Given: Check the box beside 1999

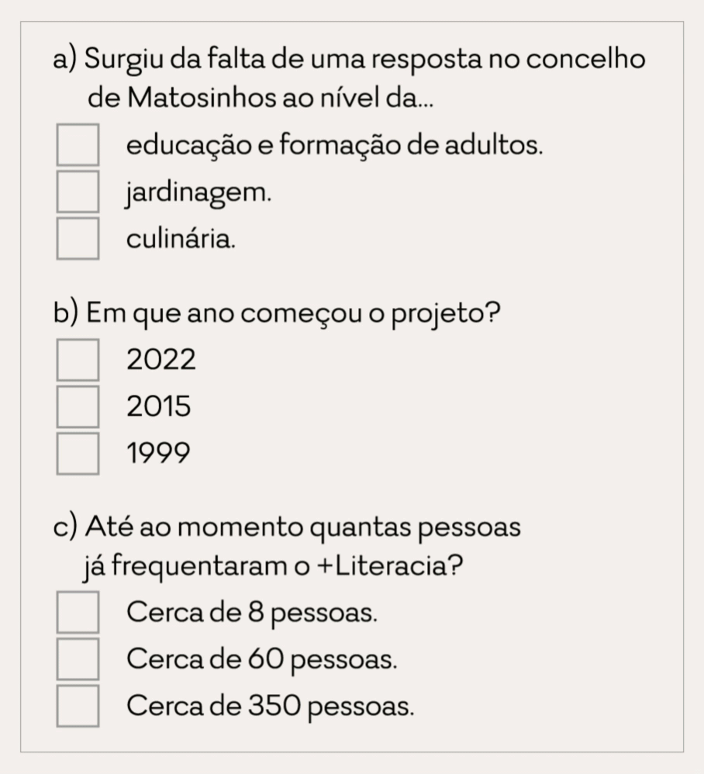Looking at the screenshot, I should [x=78, y=453].
